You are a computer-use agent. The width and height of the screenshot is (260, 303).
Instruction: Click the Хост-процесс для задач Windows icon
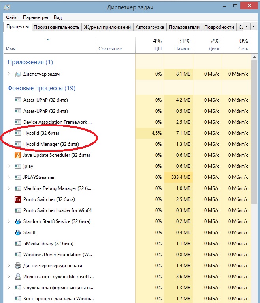point(18,299)
